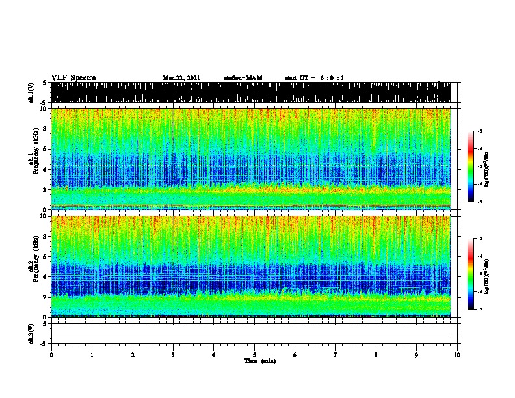Click time tick label "9" on x-axis
Viewport: 515px width, 398px height.
pos(416,354)
